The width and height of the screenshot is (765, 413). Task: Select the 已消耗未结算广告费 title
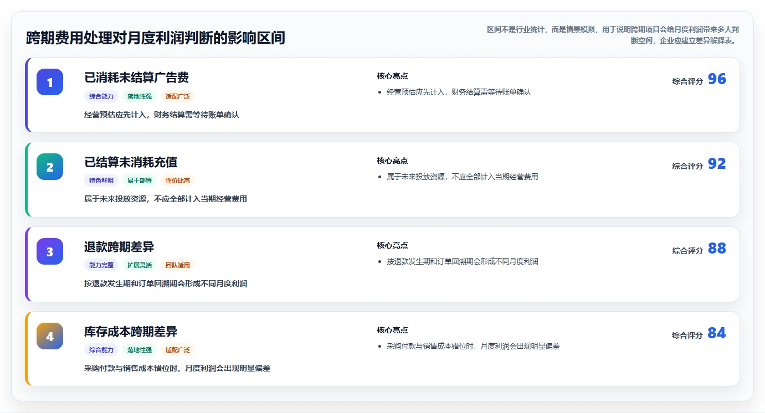tap(137, 78)
